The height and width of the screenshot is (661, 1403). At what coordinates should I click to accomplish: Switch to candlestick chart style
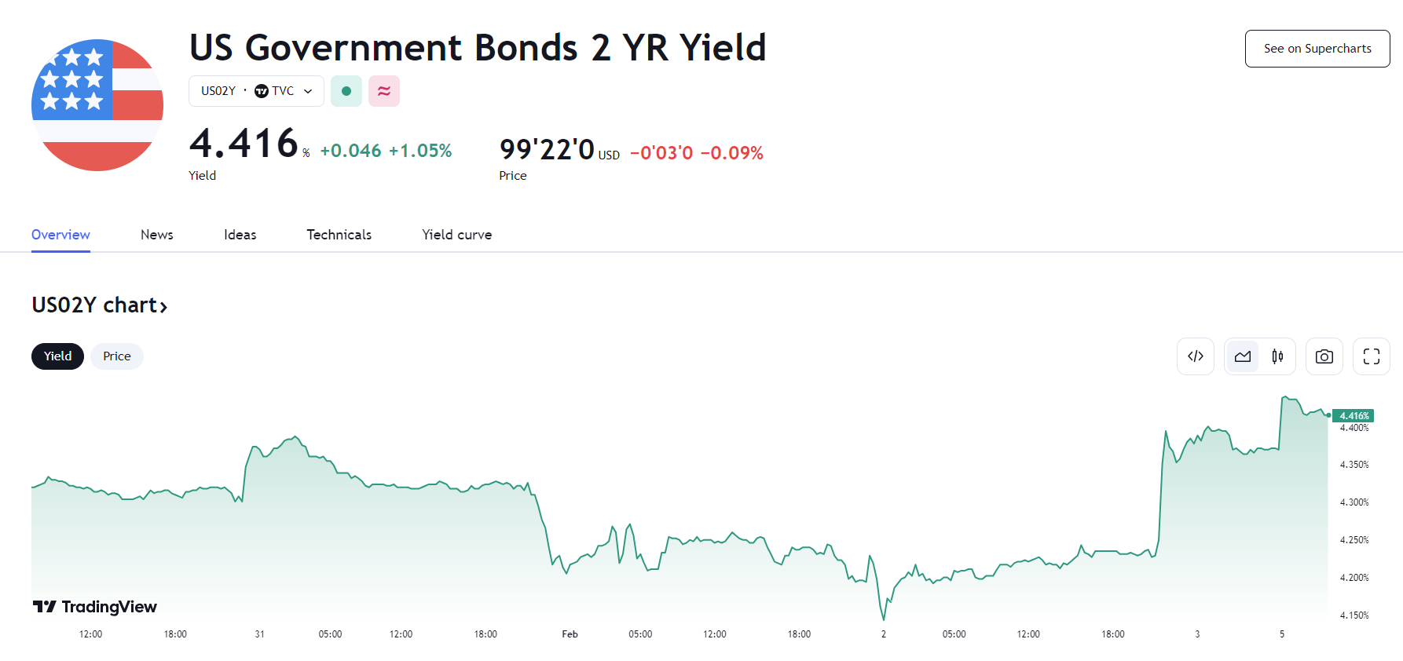(1277, 356)
